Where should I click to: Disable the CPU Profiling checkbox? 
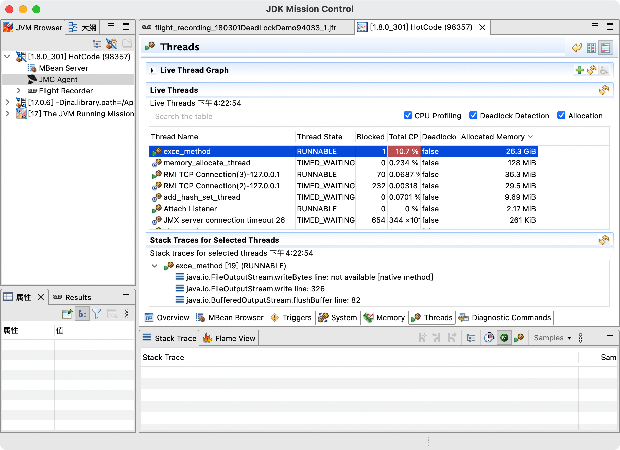pyautogui.click(x=408, y=115)
